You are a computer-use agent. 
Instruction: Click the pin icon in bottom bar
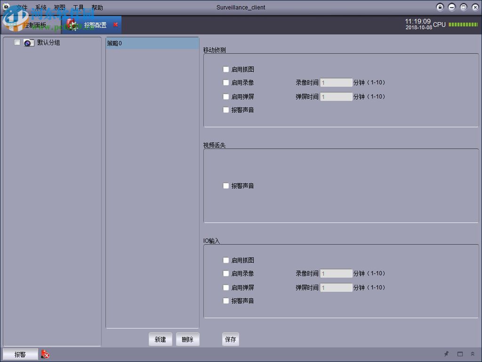(x=446, y=354)
